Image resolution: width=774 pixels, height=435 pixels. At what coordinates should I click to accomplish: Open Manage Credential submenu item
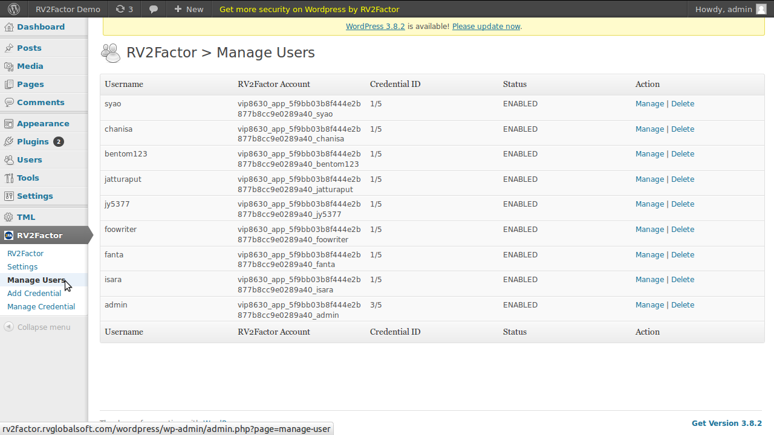click(x=41, y=306)
